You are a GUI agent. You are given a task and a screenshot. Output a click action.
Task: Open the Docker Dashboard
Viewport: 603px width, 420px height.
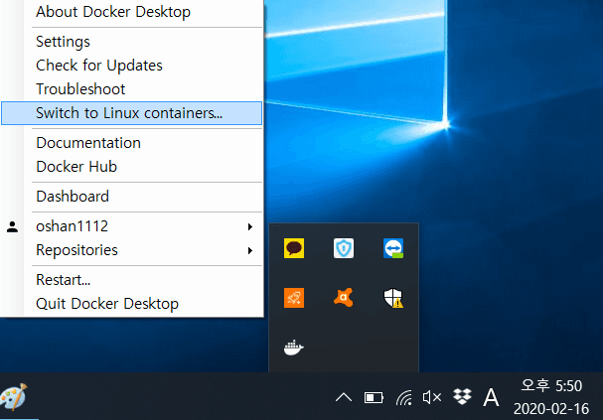tap(131, 197)
